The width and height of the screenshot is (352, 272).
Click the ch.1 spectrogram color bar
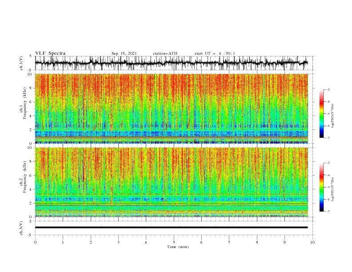tap(322, 114)
